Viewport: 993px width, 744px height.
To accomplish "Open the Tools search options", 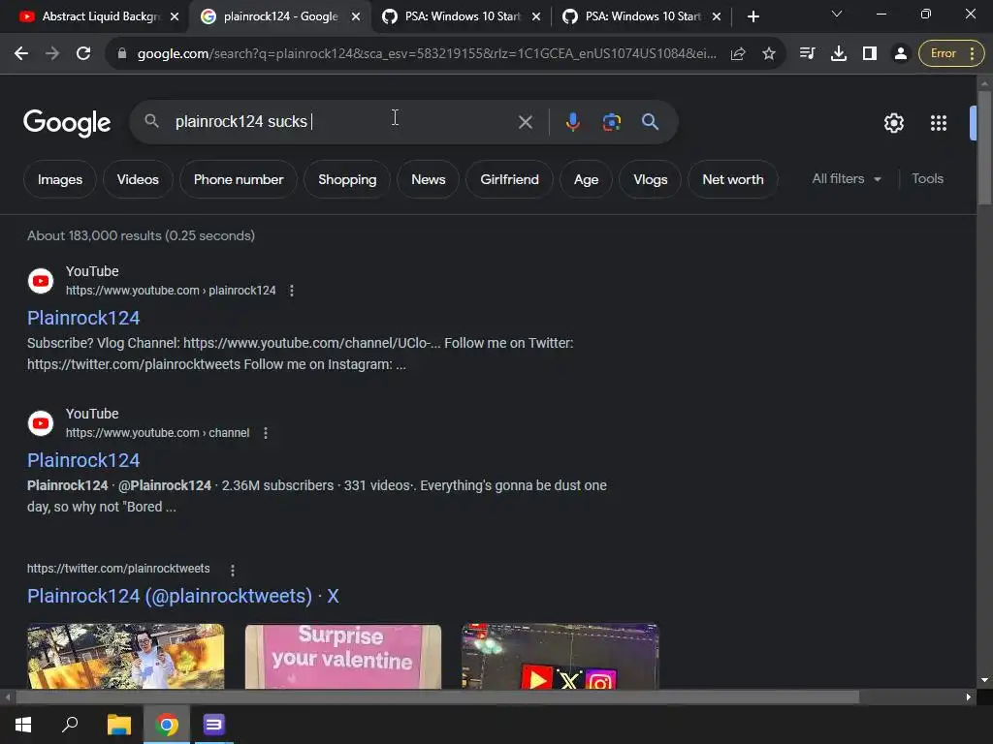I will [x=927, y=179].
